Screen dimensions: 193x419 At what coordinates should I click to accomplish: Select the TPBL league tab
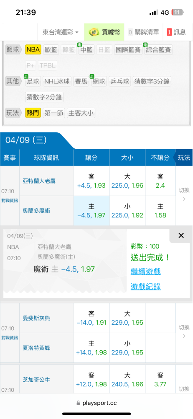[x=48, y=65]
